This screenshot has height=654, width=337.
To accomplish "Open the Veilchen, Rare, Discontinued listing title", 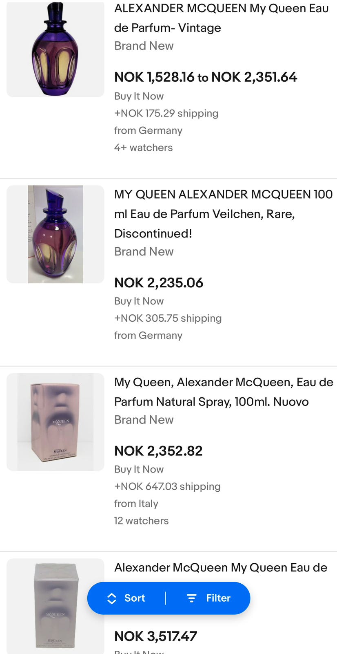I will 223,214.
